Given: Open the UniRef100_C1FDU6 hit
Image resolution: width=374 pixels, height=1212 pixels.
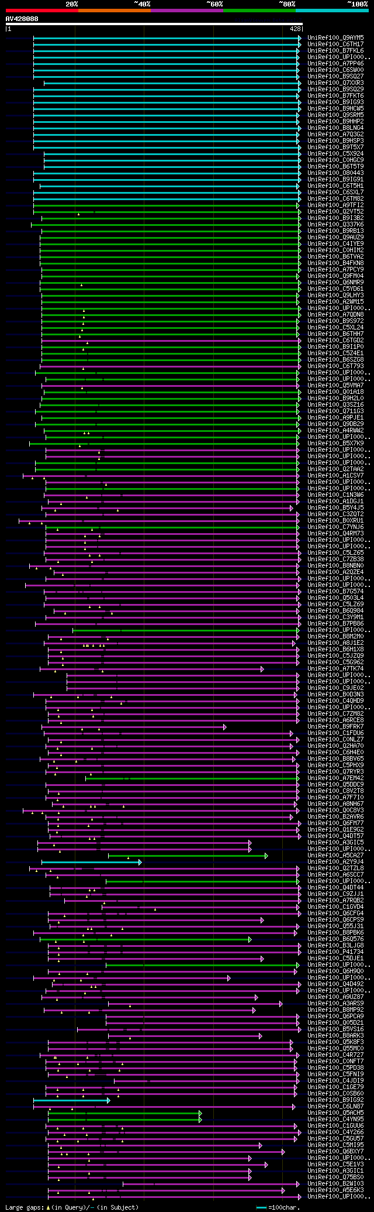Looking at the screenshot, I should click(x=335, y=733).
